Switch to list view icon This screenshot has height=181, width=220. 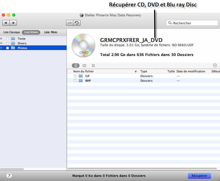[x=76, y=65]
